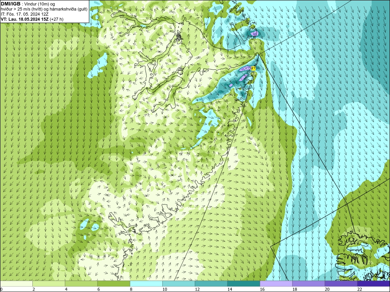This screenshot has width=390, height=292.
Task: Pick the 12–14 m/s teal swatch
Action: click(x=211, y=283)
